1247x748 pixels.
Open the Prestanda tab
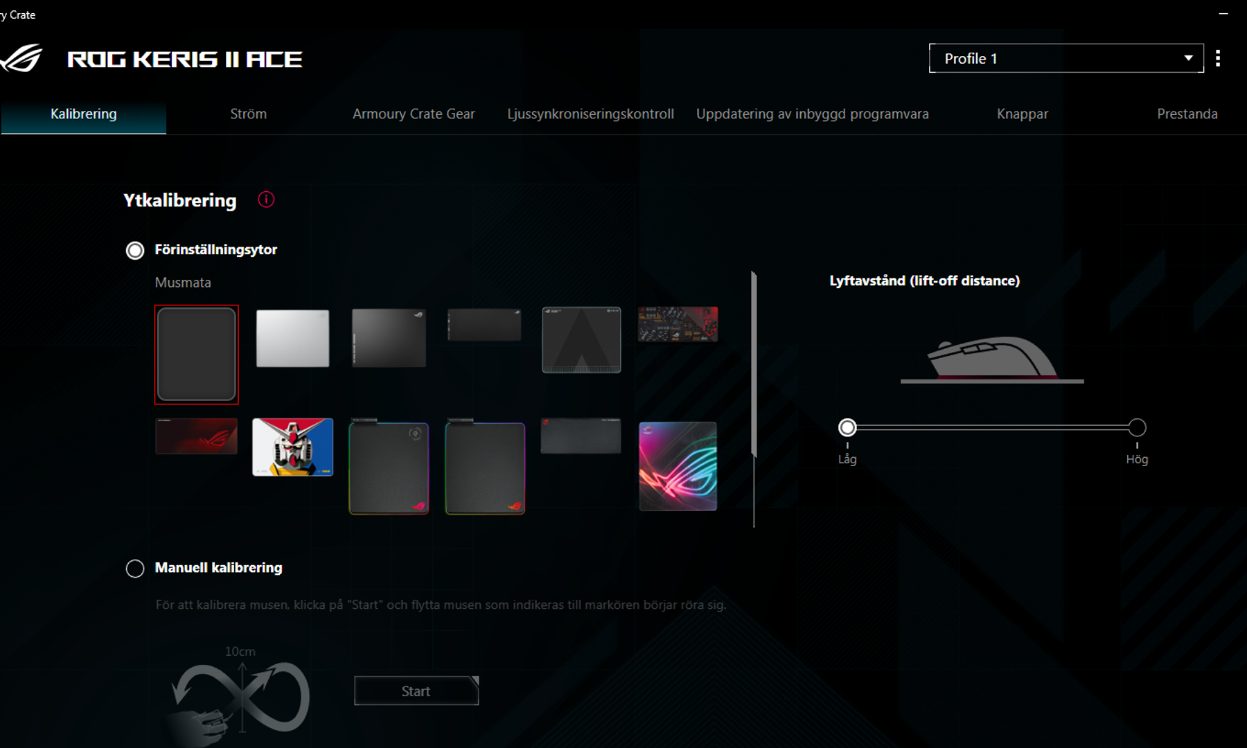(1187, 114)
